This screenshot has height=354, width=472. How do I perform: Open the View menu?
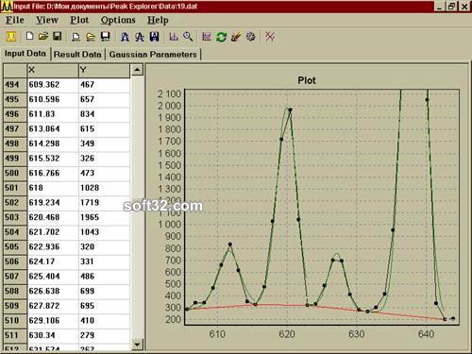pos(47,20)
